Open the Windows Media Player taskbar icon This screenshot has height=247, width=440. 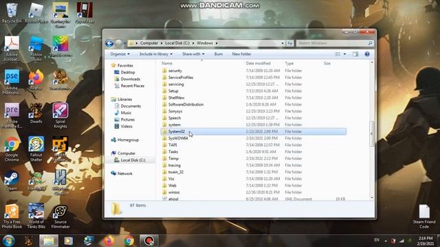[x=69, y=241]
